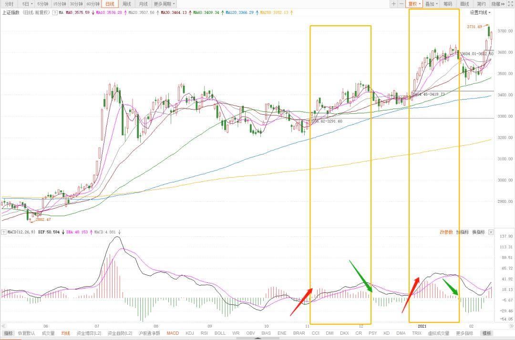Image resolution: width=515 pixels, height=340 pixels.
Task: Zoom out chart with minus button
Action: [x=402, y=4]
